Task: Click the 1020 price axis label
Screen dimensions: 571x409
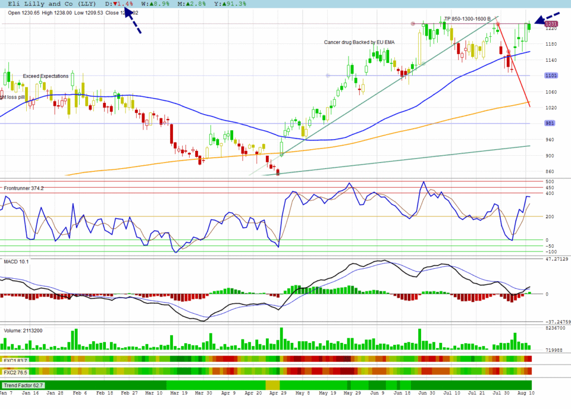Action: point(551,107)
